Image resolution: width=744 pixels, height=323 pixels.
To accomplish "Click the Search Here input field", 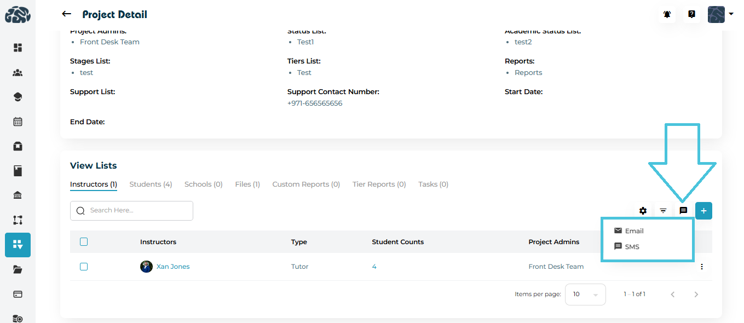I will 137,211.
